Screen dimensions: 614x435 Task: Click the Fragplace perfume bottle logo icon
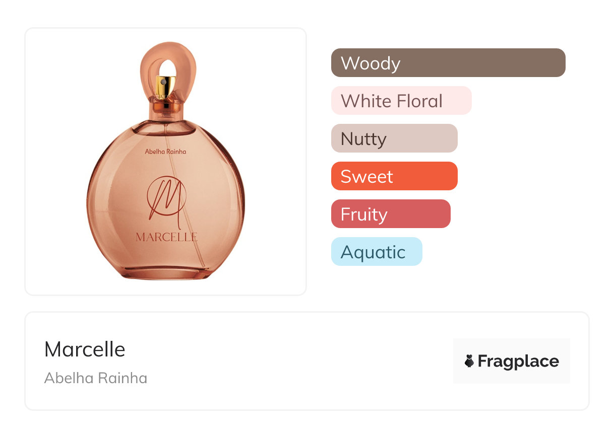(x=469, y=361)
